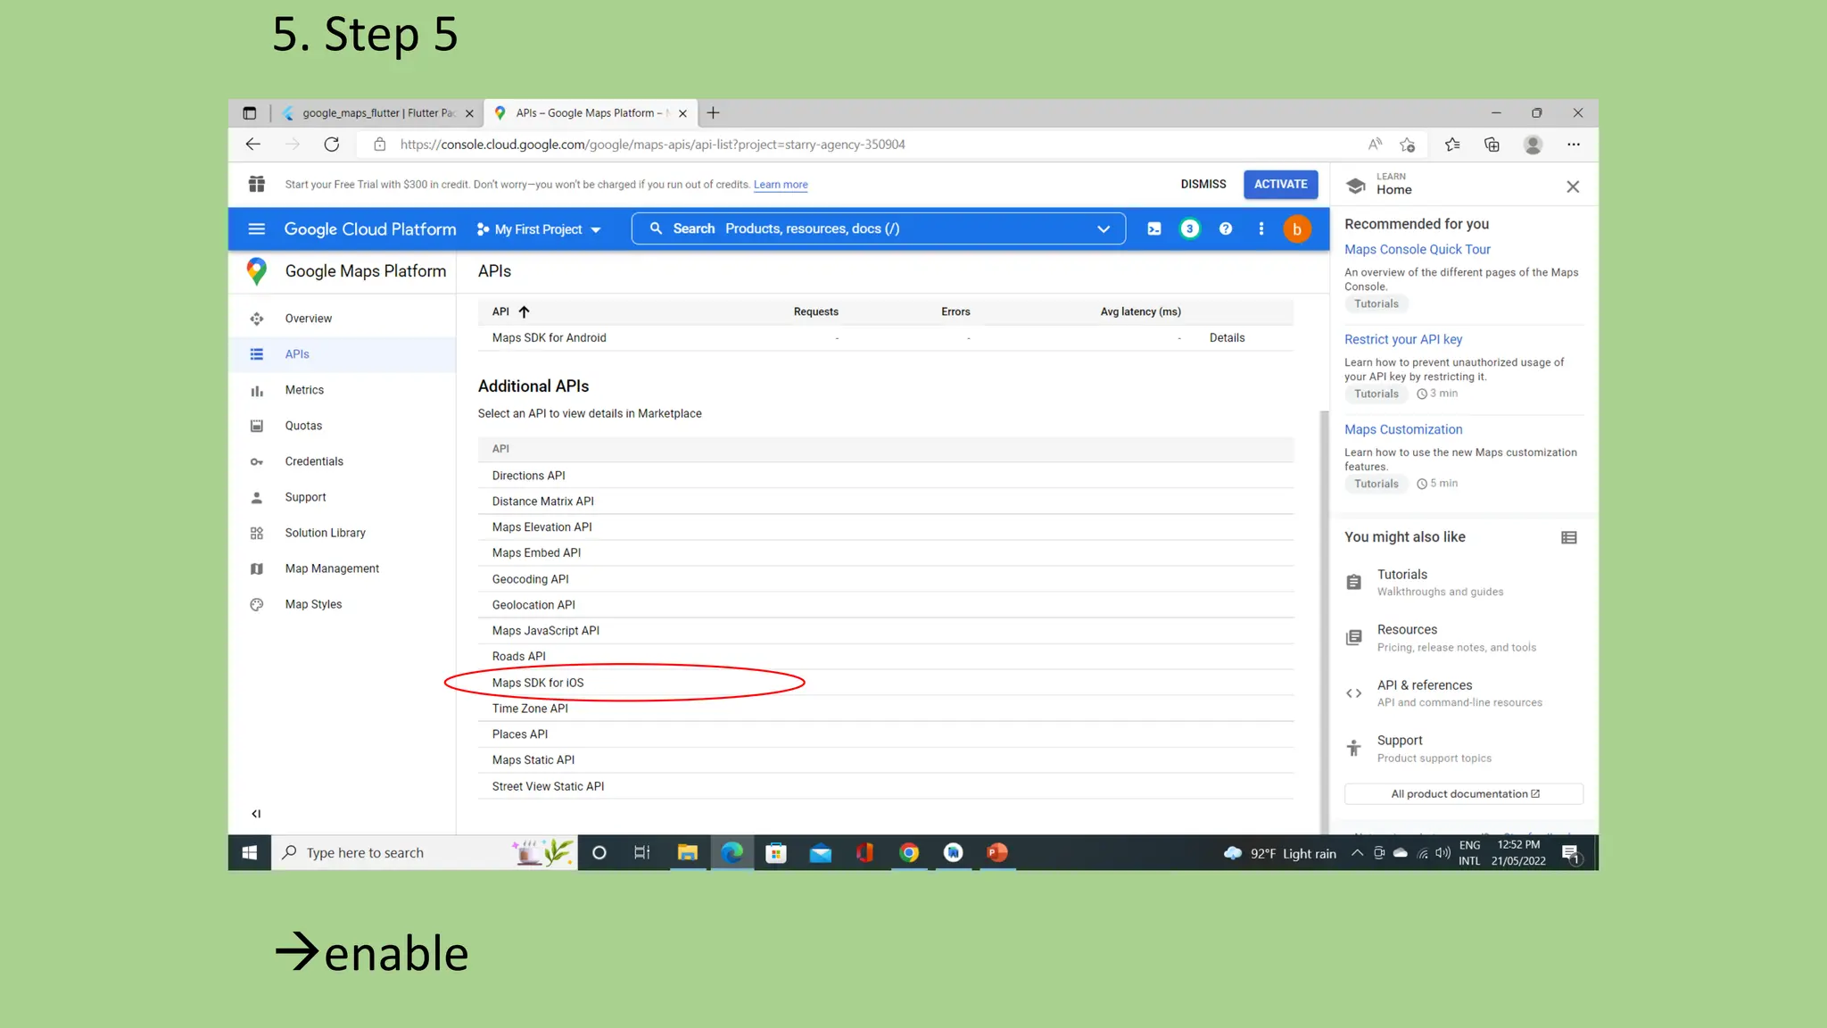Open Metrics in the sidebar
Viewport: 1827px width, 1028px height.
click(343, 390)
